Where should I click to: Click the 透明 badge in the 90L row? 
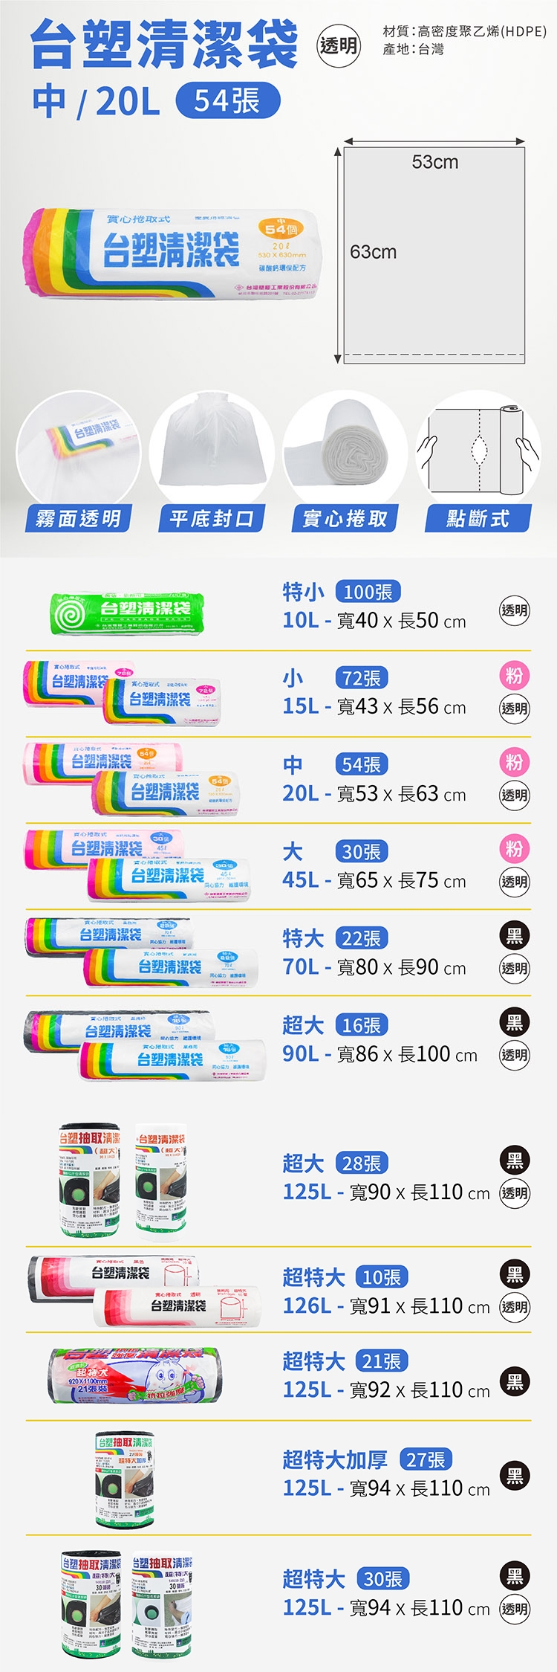[514, 1054]
